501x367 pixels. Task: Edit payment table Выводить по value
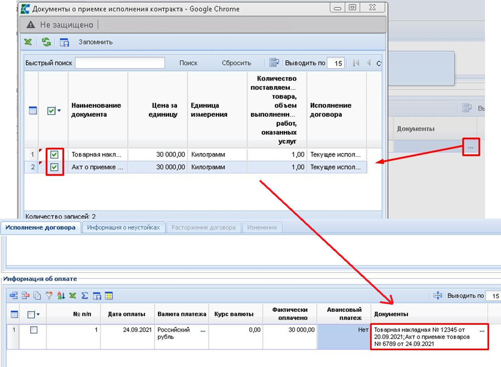(x=494, y=296)
